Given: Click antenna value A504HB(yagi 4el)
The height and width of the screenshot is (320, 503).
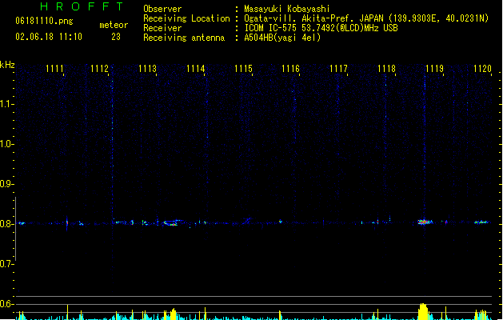Looking at the screenshot, I should click(282, 38).
